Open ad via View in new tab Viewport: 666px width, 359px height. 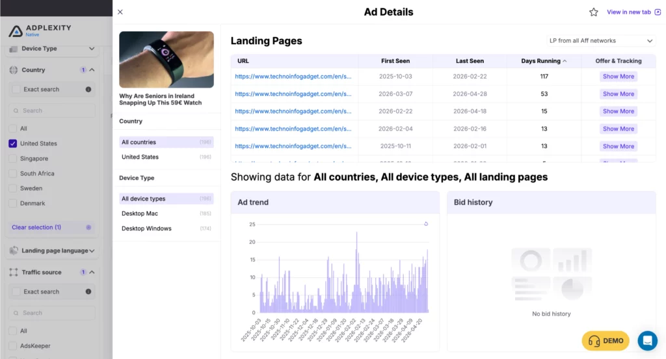click(x=633, y=12)
